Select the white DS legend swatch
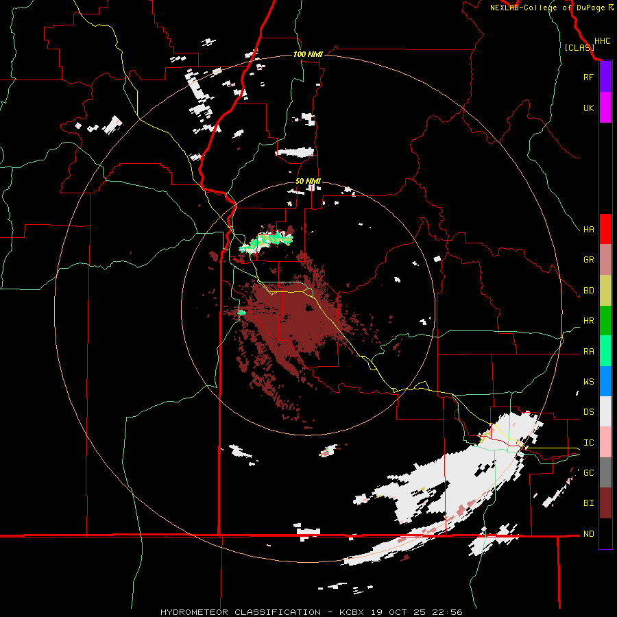 pyautogui.click(x=605, y=411)
